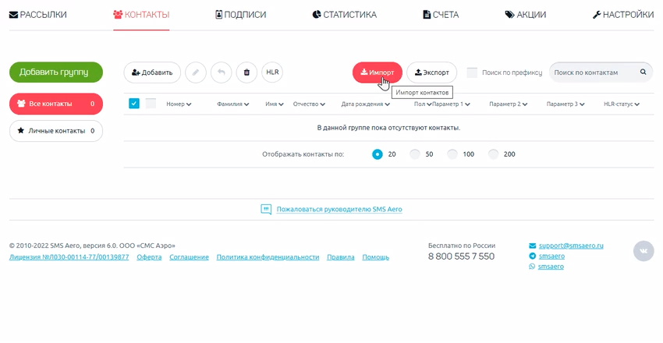
Task: Click the VK social network icon
Action: 643,251
